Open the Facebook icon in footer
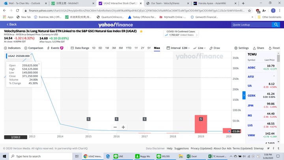The width and height of the screenshot is (284, 160). pyautogui.click(x=273, y=149)
